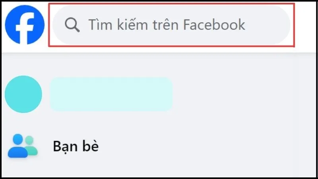This screenshot has height=179, width=318.
Task: Click the Tìm kiếm trên Facebook placeholder text
Action: 167,25
